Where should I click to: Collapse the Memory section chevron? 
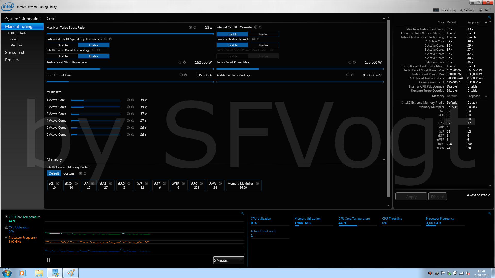[384, 159]
